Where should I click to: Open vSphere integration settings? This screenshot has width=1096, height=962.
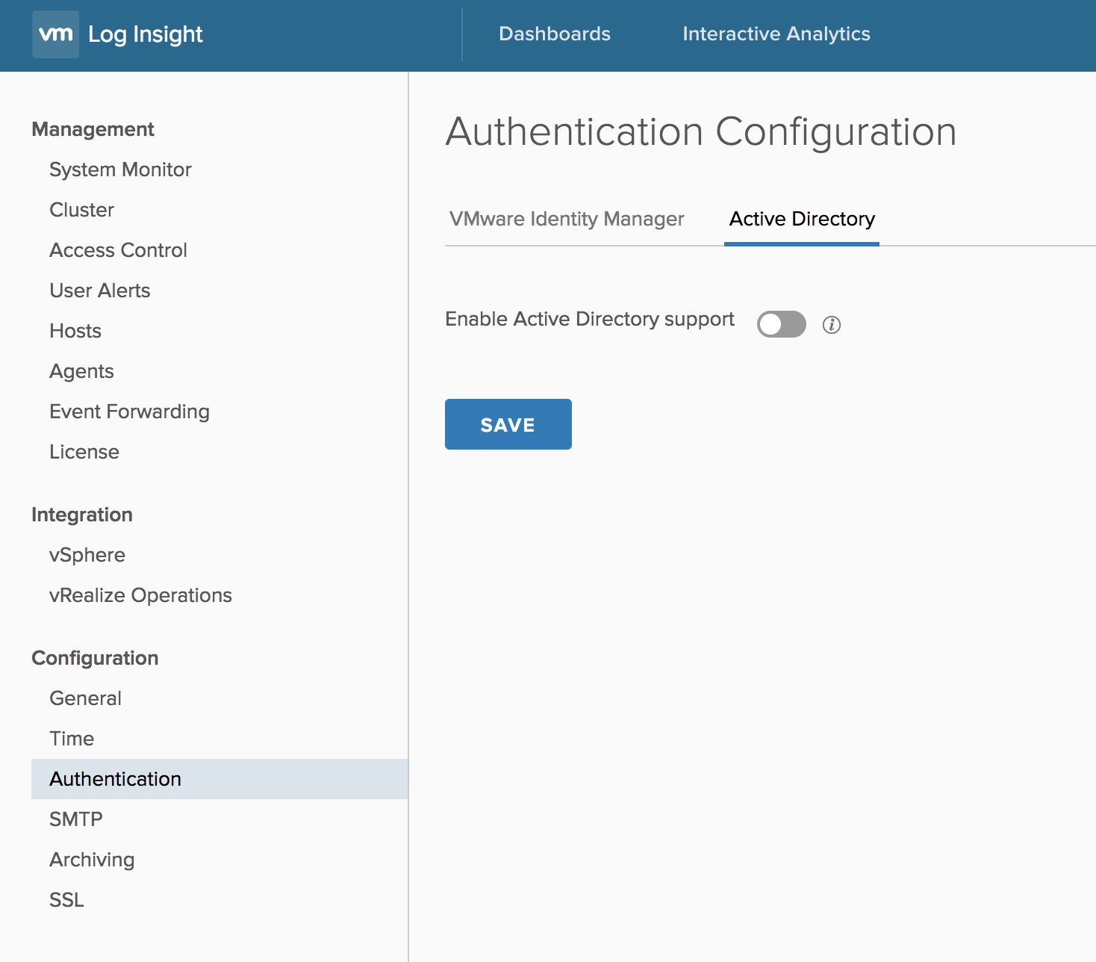[x=87, y=555]
